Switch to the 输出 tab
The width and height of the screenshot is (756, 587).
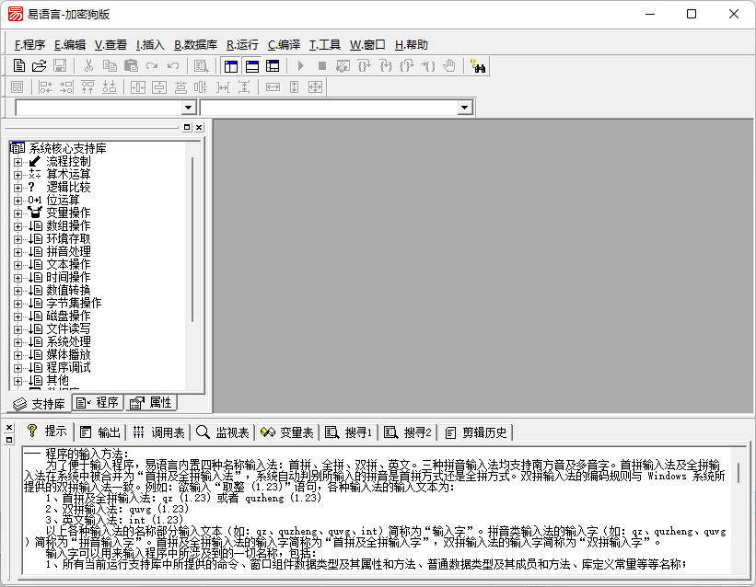(x=99, y=432)
